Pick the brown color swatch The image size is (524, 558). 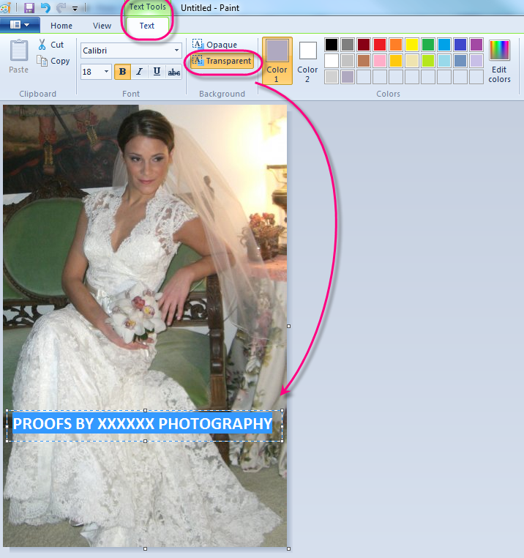(x=364, y=61)
